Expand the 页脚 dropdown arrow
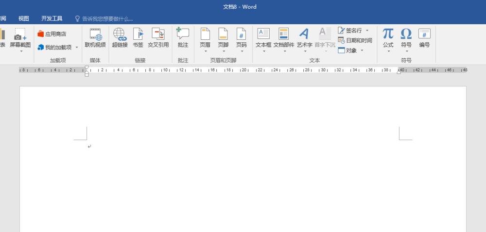The height and width of the screenshot is (232, 486). point(224,51)
